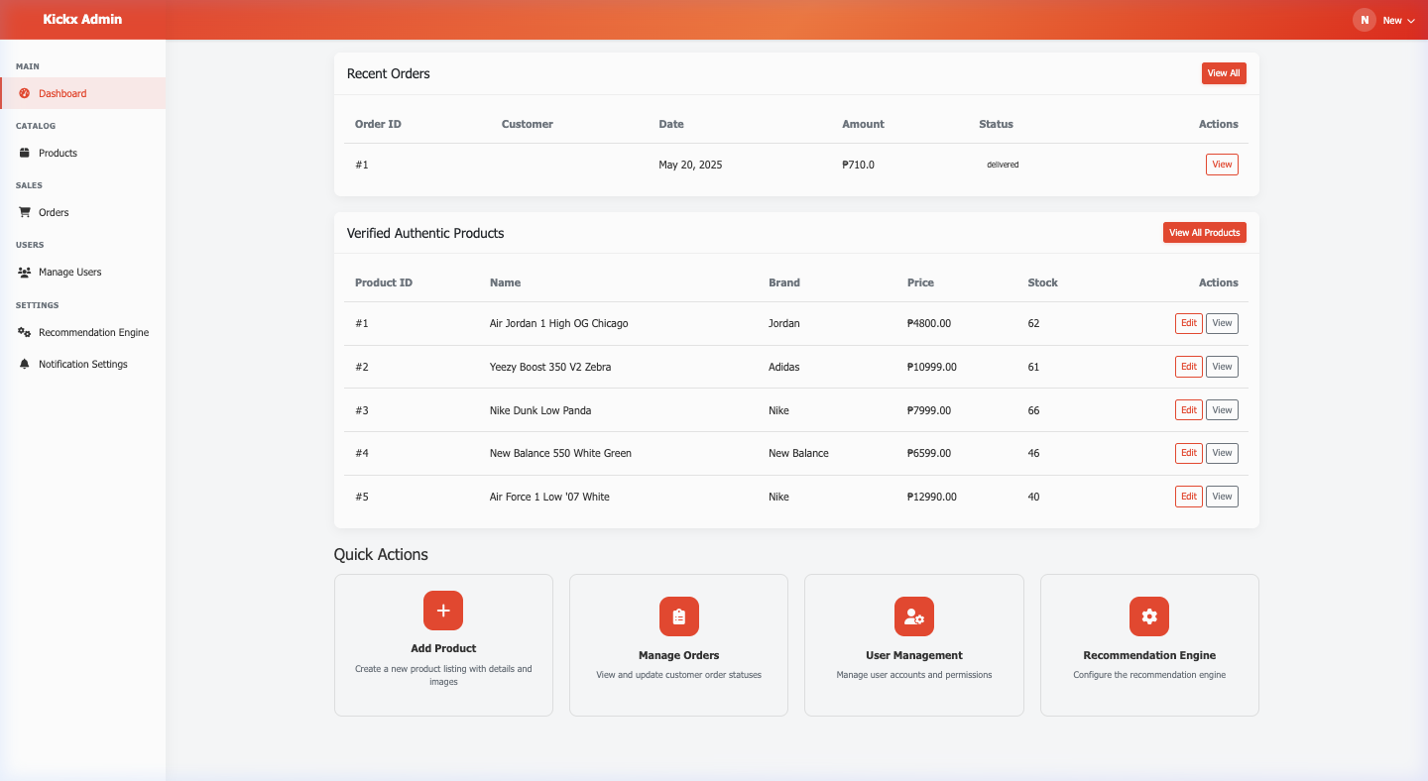
Task: Open Recommendation Engine sidebar item
Action: pyautogui.click(x=82, y=332)
